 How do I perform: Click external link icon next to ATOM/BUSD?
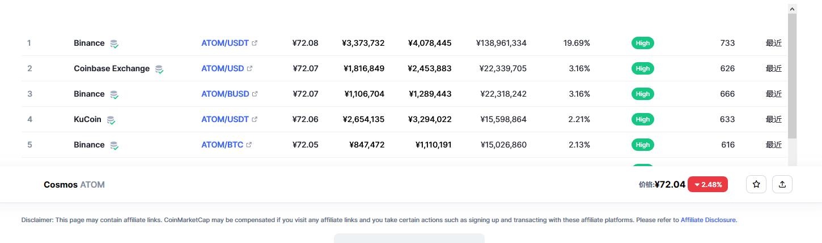click(255, 94)
